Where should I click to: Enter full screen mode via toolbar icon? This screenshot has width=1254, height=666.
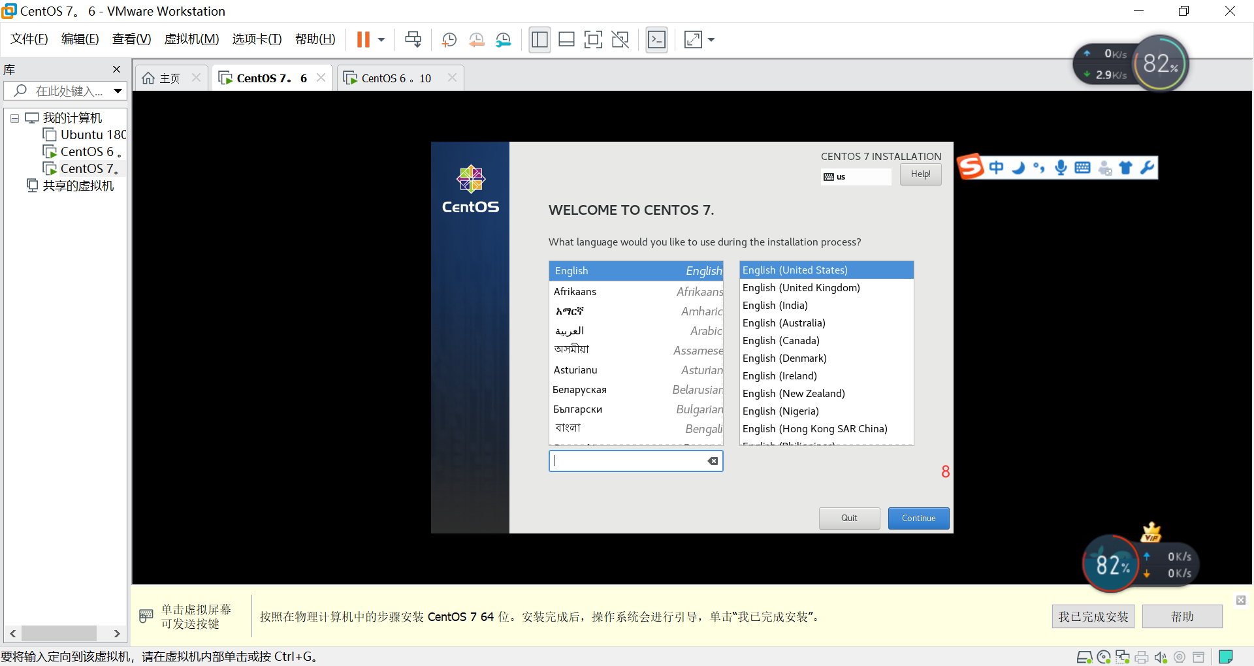click(593, 40)
